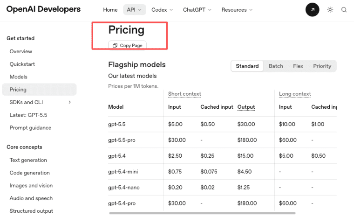The image size is (354, 217).
Task: Open Images and vision sidebar link
Action: [x=31, y=186]
